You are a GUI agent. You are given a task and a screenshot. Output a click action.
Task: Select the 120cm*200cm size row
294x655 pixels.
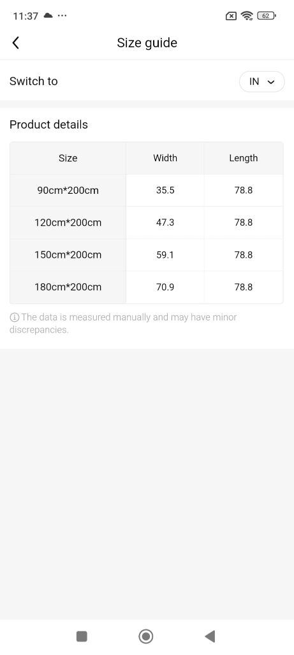(147, 223)
